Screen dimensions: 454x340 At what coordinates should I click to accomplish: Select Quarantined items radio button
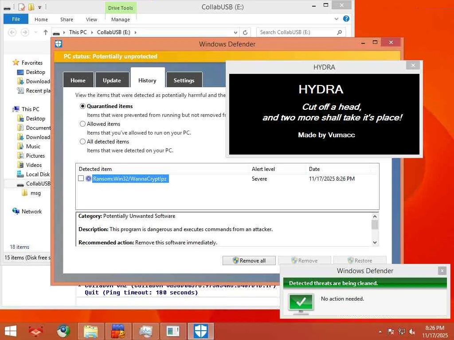(x=82, y=106)
